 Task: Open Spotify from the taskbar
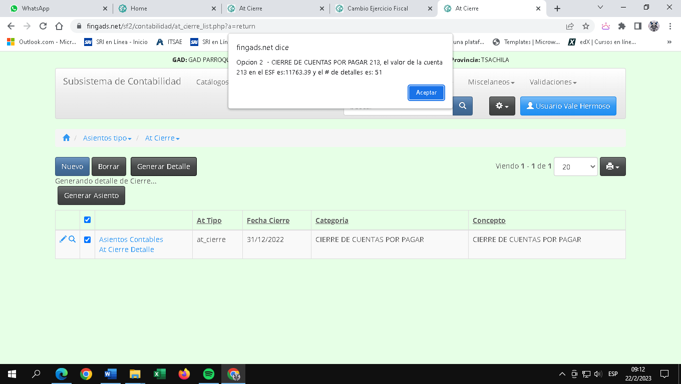[209, 374]
